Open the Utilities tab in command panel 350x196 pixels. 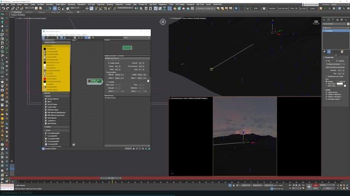[346, 20]
